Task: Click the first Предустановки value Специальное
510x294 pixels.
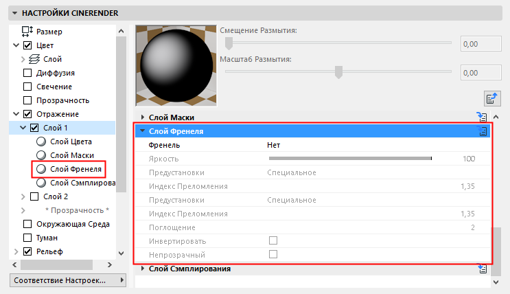Action: (x=292, y=172)
